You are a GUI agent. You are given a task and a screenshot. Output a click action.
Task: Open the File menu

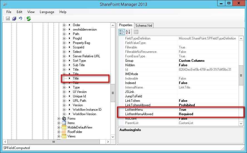[x=9, y=12]
